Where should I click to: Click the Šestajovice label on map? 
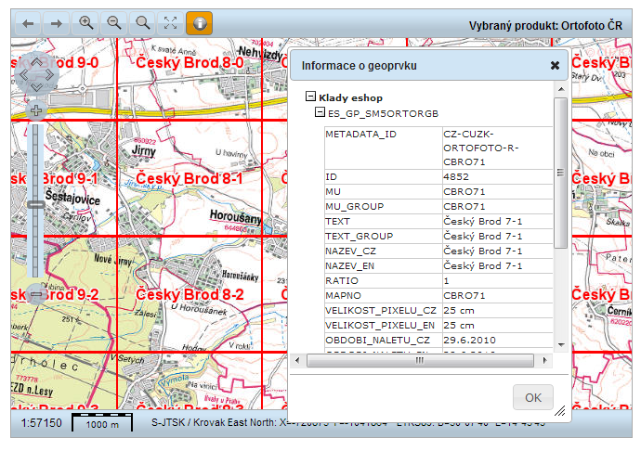point(72,198)
